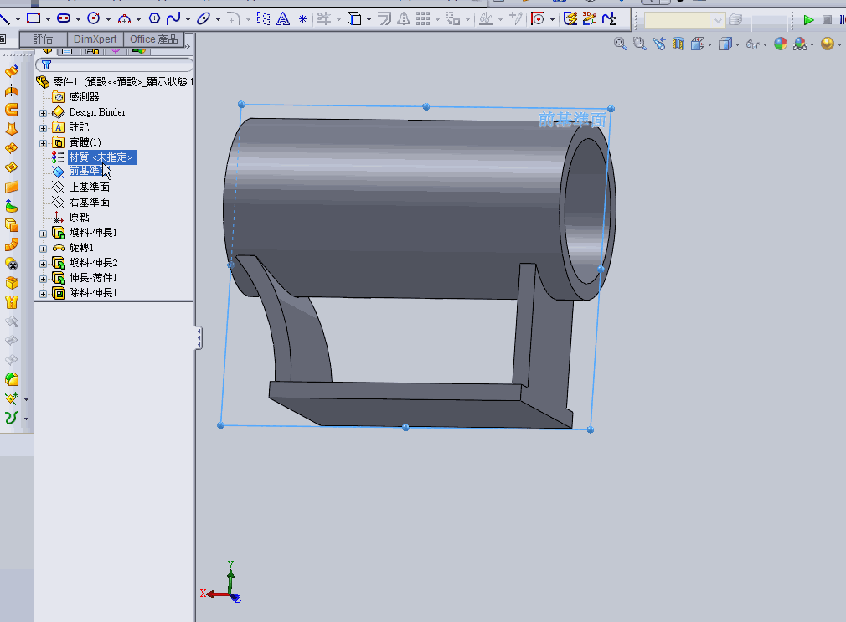Expand the 除料-伸長1 feature

coord(44,294)
